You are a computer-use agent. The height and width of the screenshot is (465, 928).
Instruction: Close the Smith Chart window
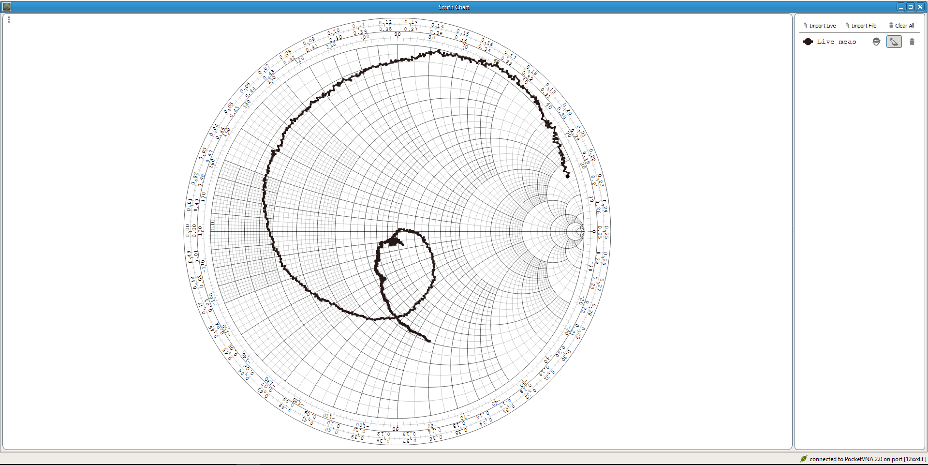click(x=920, y=7)
